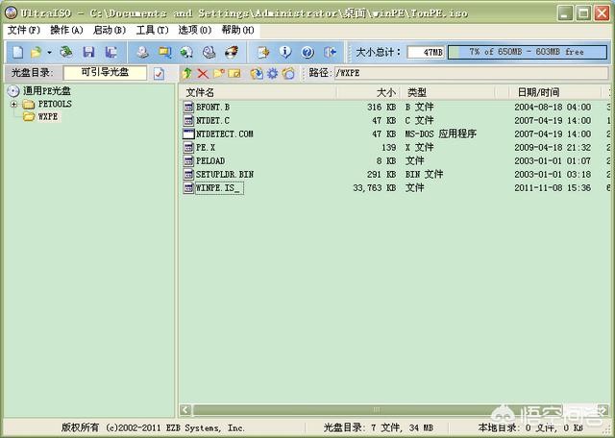Click the 版权所有 EZB Systems status text
The height and width of the screenshot is (438, 615).
coord(153,427)
